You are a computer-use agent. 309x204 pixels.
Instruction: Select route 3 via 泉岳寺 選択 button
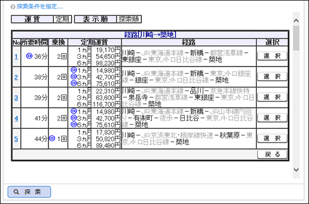coord(272,97)
